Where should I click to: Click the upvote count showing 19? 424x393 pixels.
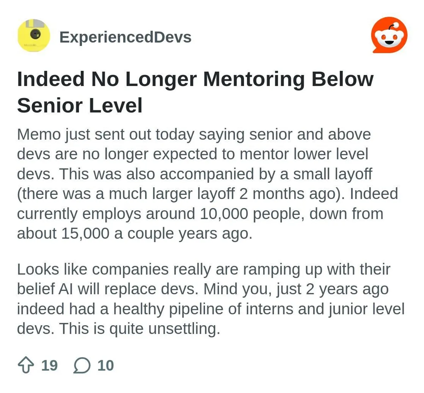49,366
